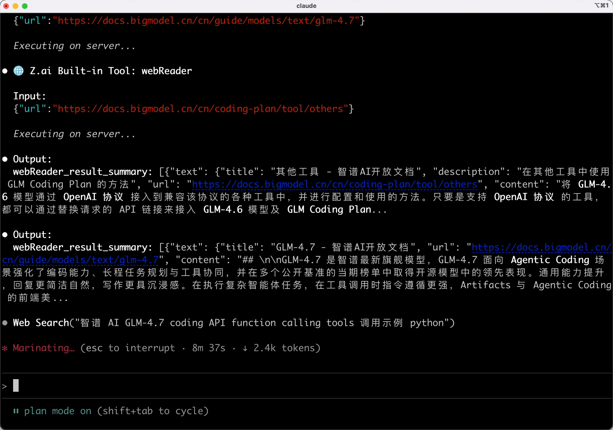Click the bullet before first Output
This screenshot has height=430, width=613.
click(x=5, y=159)
